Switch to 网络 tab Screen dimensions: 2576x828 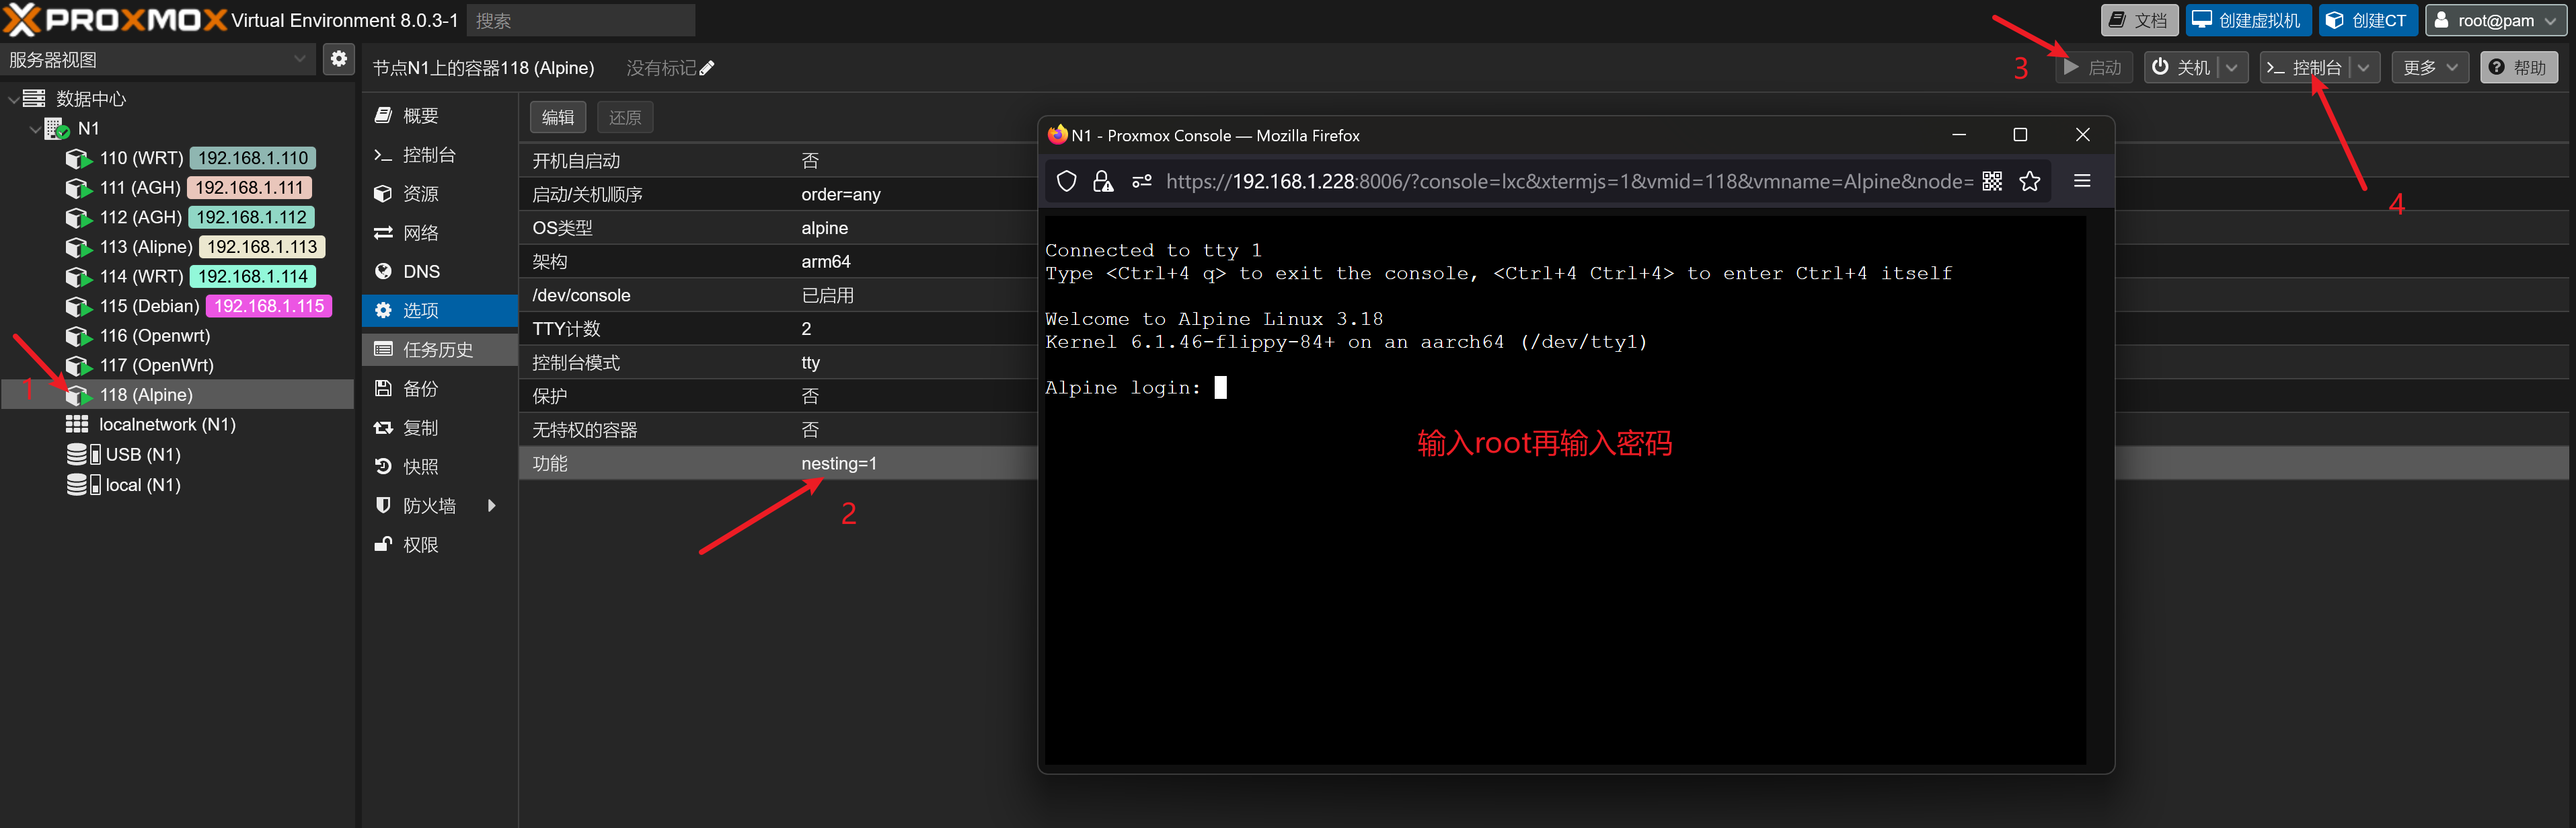420,233
